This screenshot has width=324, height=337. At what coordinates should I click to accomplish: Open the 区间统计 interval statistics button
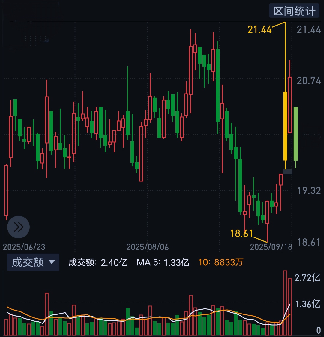point(294,11)
